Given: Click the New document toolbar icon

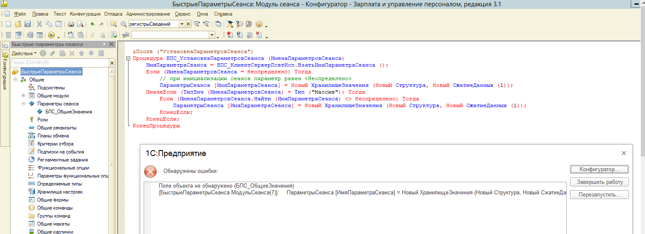Looking at the screenshot, I should (8, 24).
